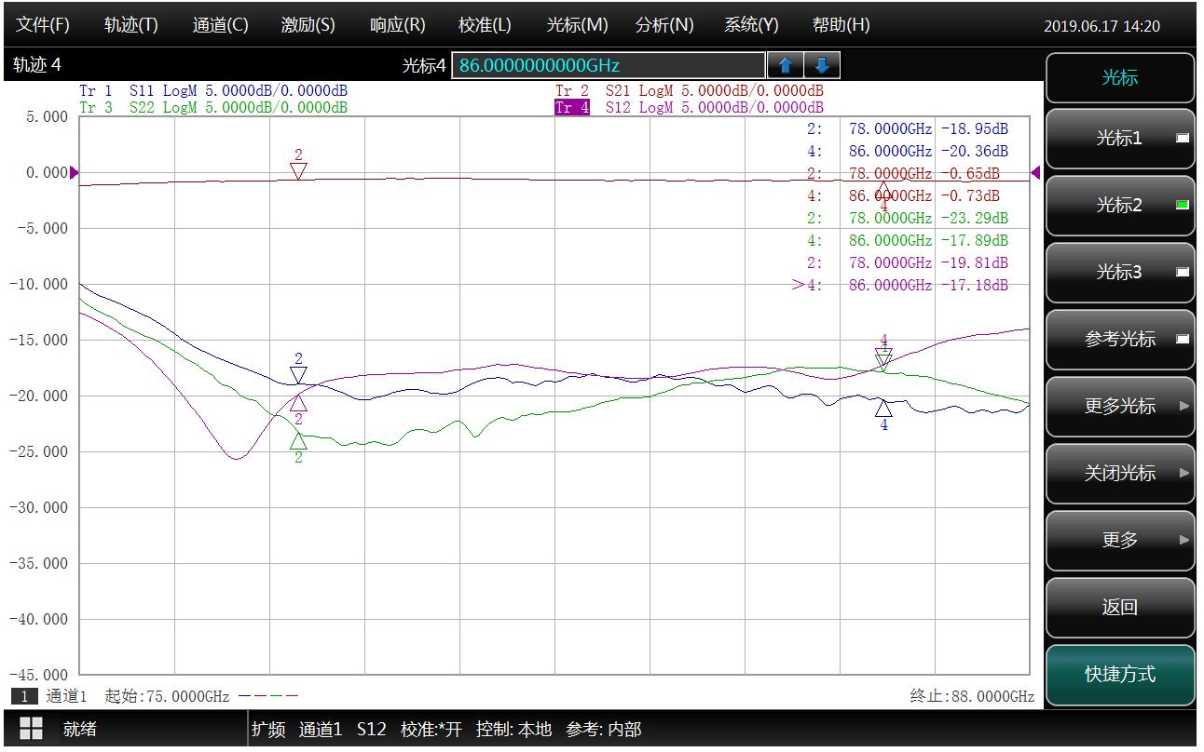Decrease marker frequency with down arrow
The height and width of the screenshot is (752, 1204).
822,66
